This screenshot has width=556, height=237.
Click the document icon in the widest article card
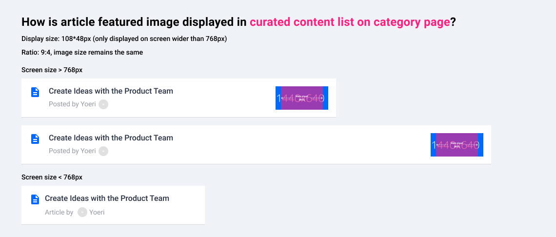[35, 139]
